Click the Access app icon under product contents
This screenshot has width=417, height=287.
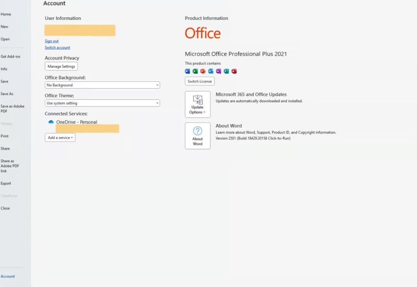click(x=234, y=71)
